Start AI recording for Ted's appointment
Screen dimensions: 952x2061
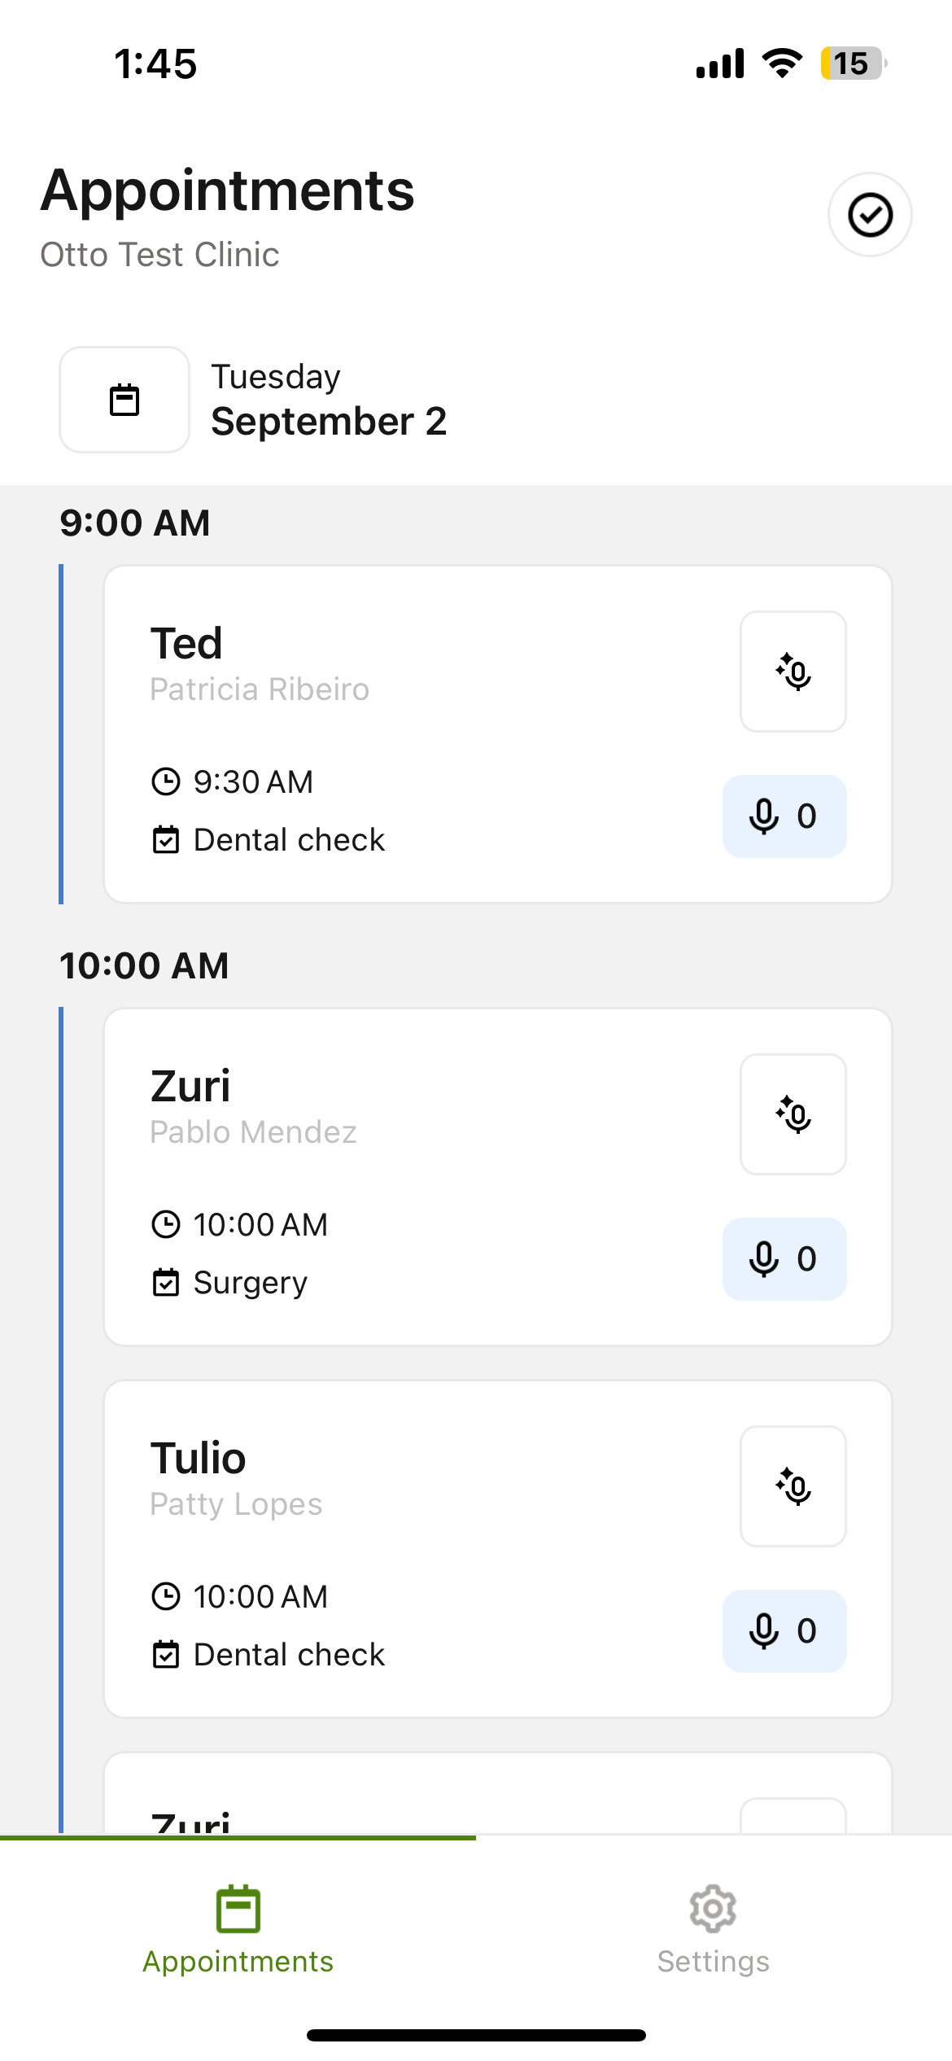[793, 672]
